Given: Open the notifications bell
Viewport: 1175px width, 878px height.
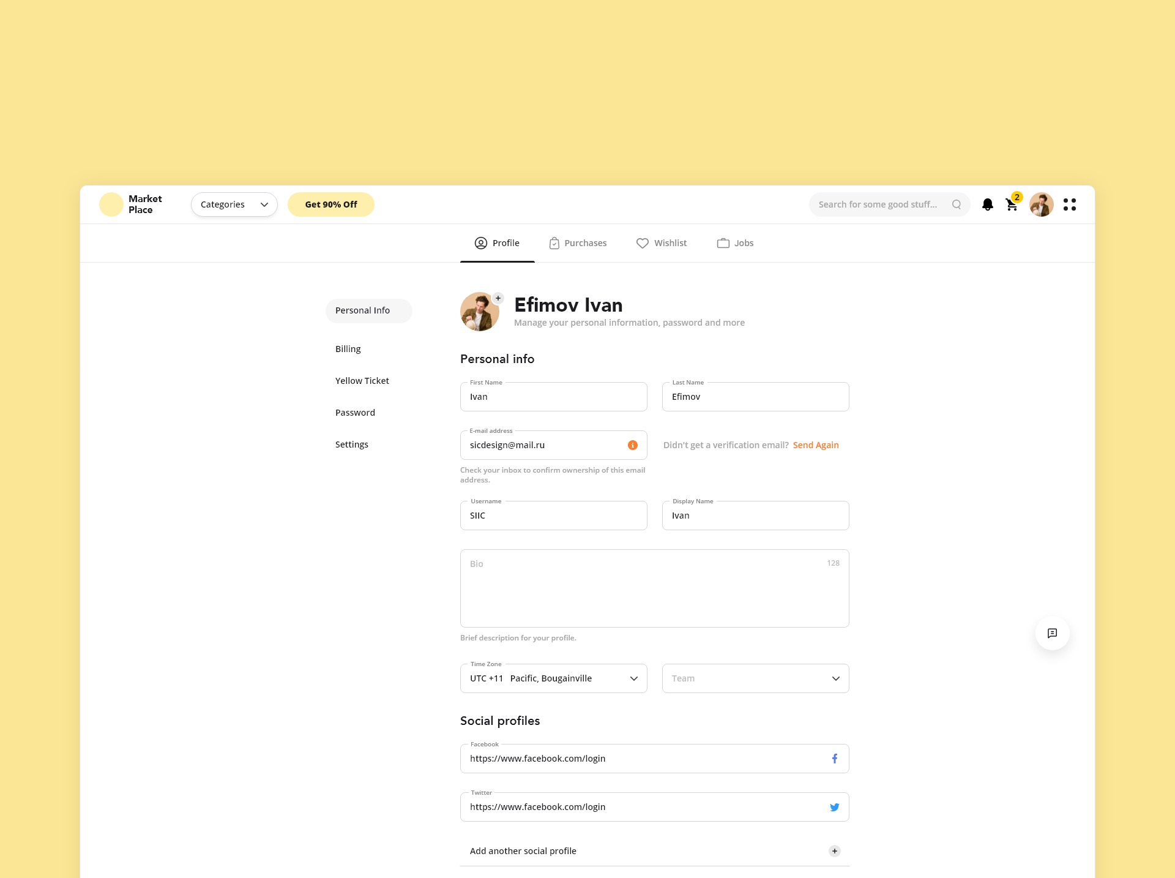Looking at the screenshot, I should (x=987, y=204).
